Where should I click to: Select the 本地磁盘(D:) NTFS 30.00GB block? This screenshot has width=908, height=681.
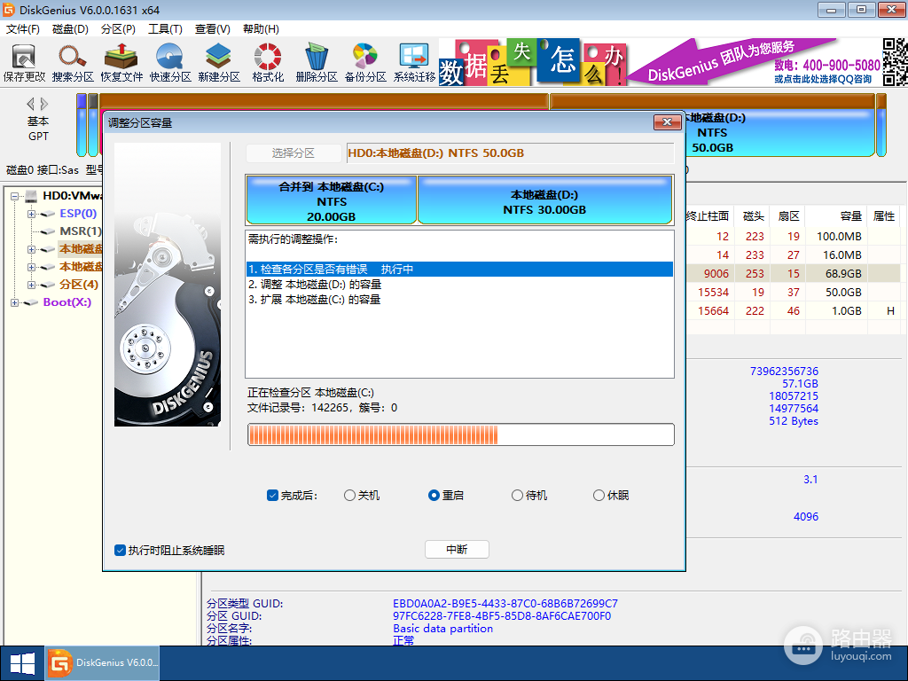point(545,200)
